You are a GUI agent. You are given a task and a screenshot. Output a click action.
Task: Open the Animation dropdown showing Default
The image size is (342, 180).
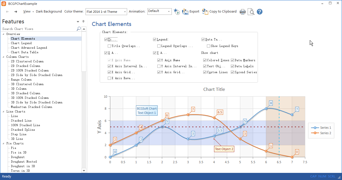[x=169, y=11]
